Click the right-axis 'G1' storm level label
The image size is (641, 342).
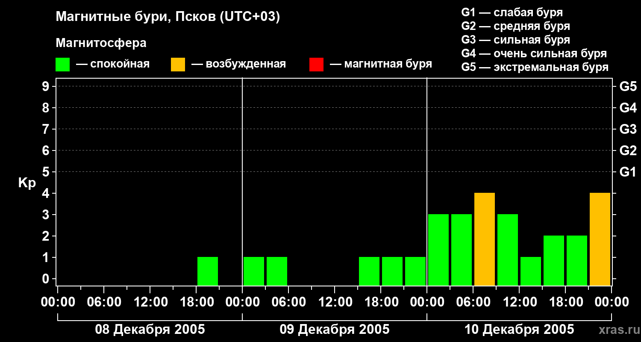pos(628,172)
